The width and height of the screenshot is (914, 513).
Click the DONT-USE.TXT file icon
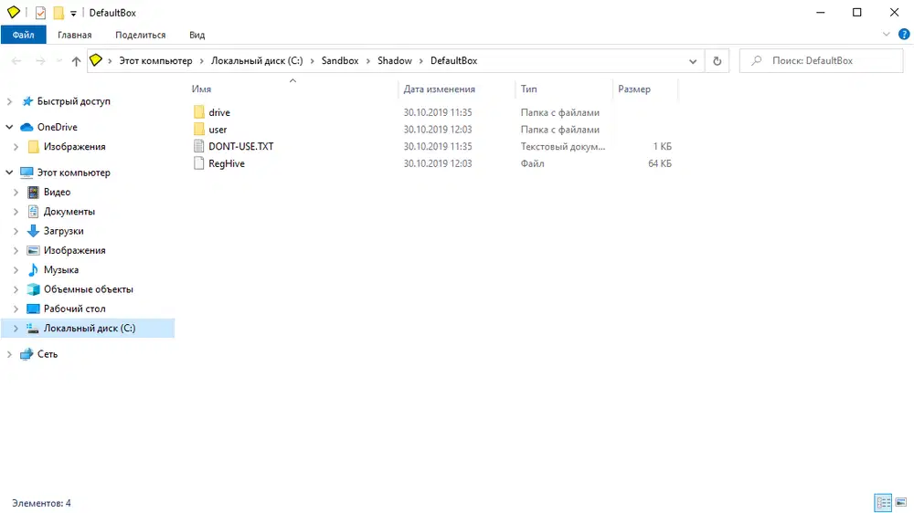coord(198,146)
